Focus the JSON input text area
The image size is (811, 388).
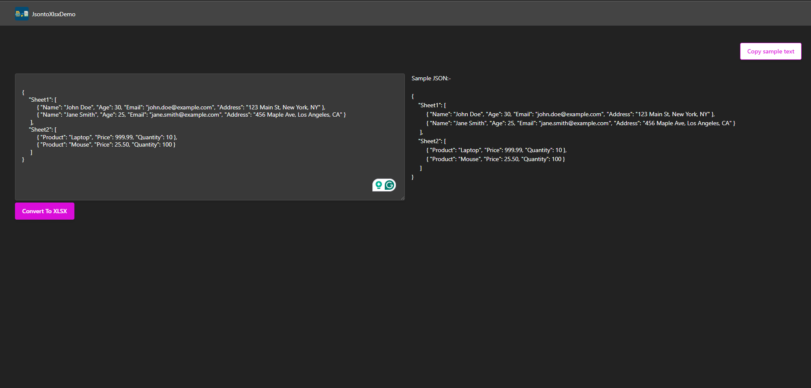209,137
